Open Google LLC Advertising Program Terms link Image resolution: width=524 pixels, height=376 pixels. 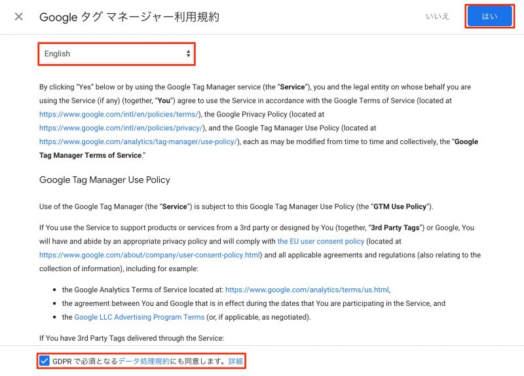click(140, 317)
